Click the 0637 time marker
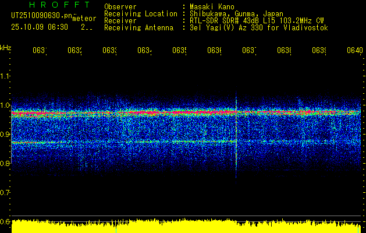The height and width of the screenshot is (233, 366). 249,51
